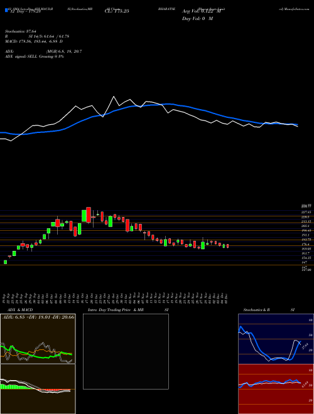Click the 'Stochastics & RSI' panel heading
The height and width of the screenshot is (414, 314).
point(269,310)
